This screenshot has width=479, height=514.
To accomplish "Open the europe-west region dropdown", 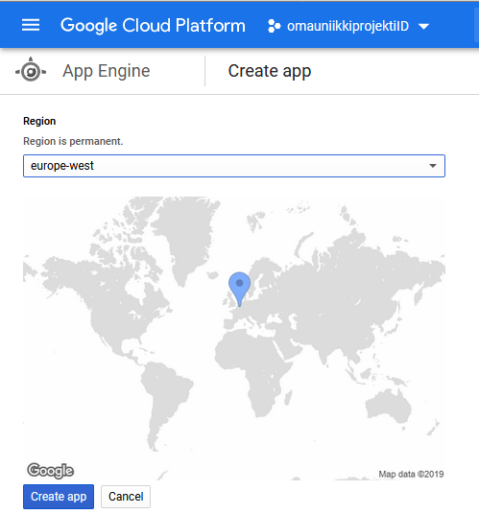I will tap(234, 166).
